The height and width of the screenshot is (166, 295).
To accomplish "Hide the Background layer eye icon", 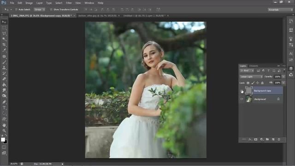I will tap(242, 99).
